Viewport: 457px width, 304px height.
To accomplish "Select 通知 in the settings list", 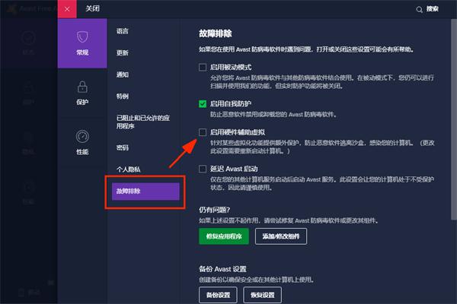I will 123,75.
